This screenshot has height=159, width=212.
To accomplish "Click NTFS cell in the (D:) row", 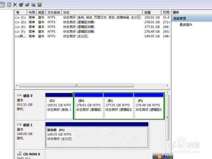I will click(51, 22).
